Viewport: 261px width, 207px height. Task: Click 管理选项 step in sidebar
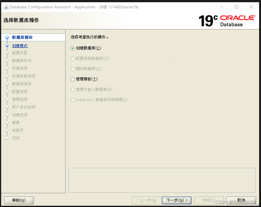click(x=19, y=99)
